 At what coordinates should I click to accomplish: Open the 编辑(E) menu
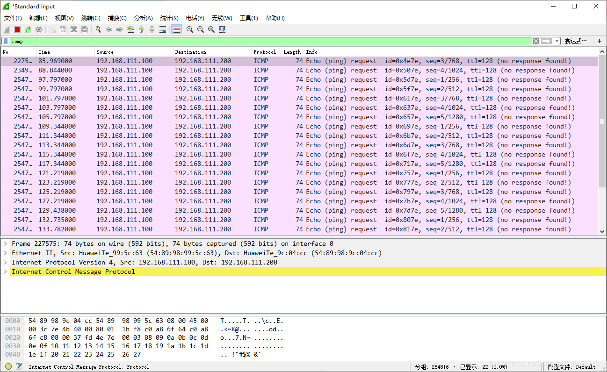click(38, 18)
